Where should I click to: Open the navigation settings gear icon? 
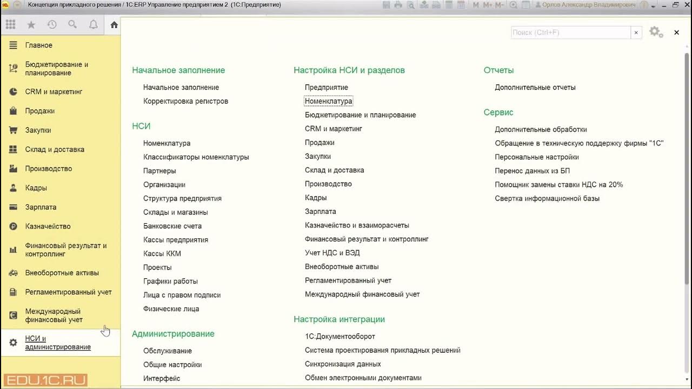click(656, 32)
